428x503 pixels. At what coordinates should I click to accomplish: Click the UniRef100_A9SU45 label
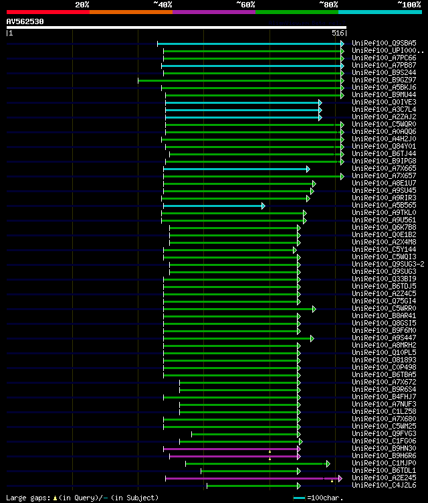384,190
